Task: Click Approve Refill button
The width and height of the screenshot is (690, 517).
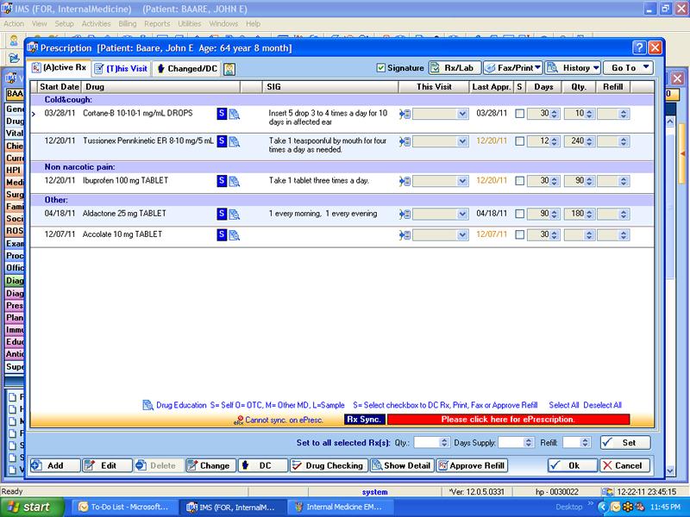Action: tap(472, 465)
